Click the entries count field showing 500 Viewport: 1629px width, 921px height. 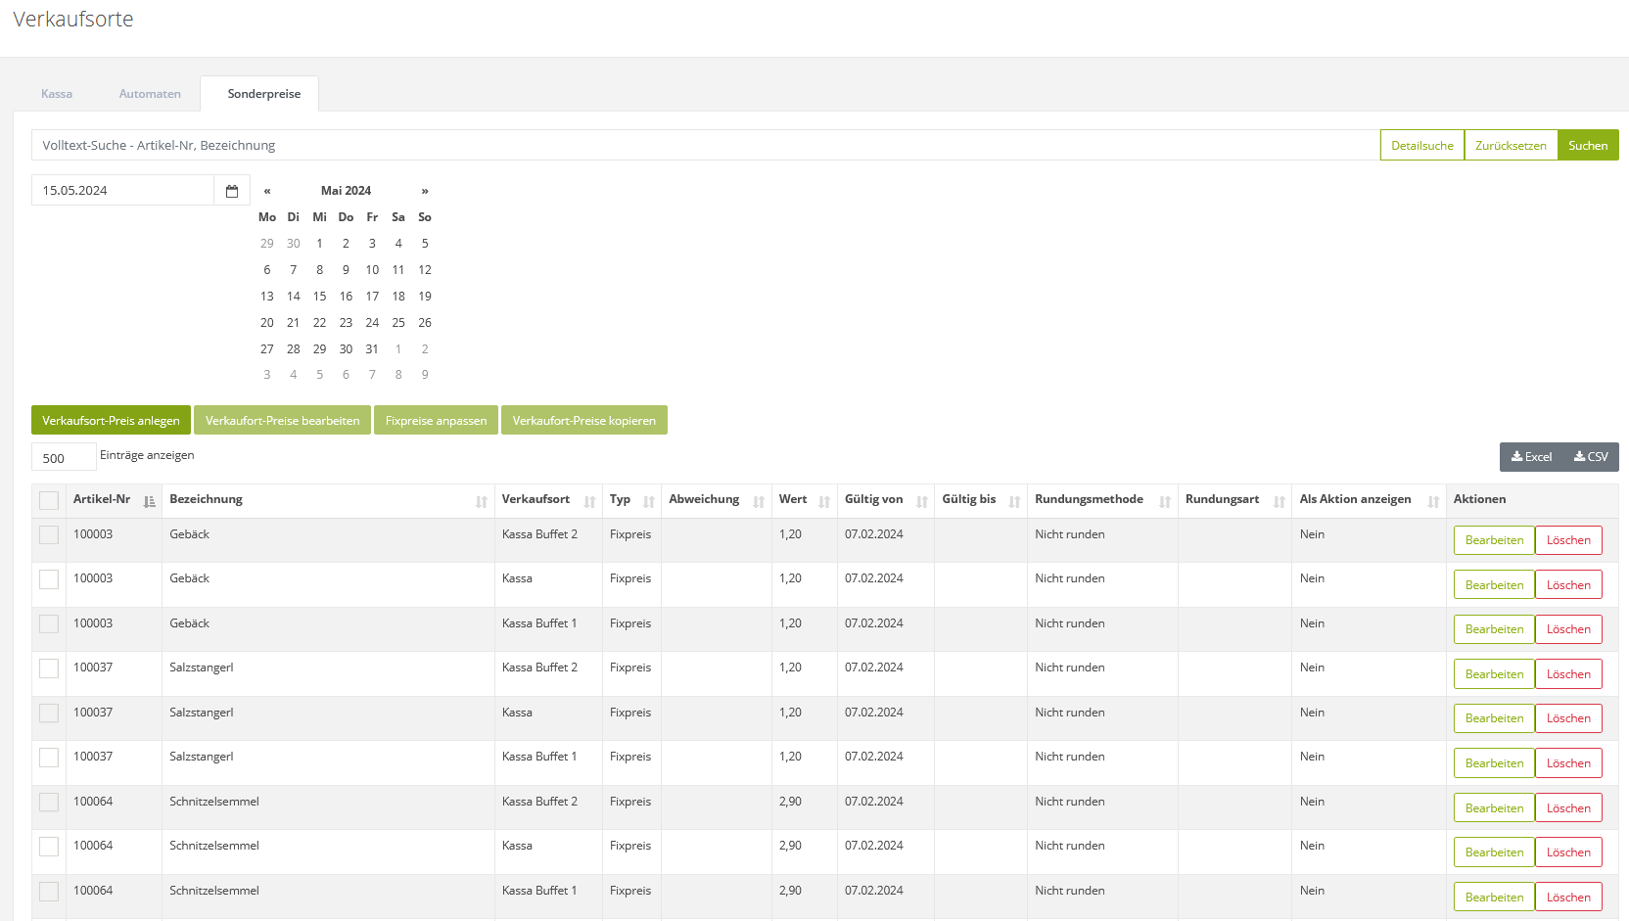(x=64, y=457)
